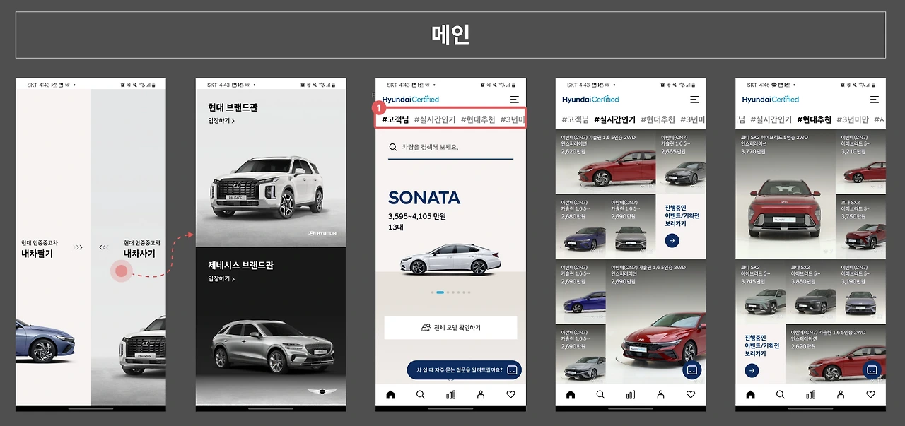The height and width of the screenshot is (426, 905).
Task: Open the white Palisade image in 현대 브랜드관
Action: (269, 187)
